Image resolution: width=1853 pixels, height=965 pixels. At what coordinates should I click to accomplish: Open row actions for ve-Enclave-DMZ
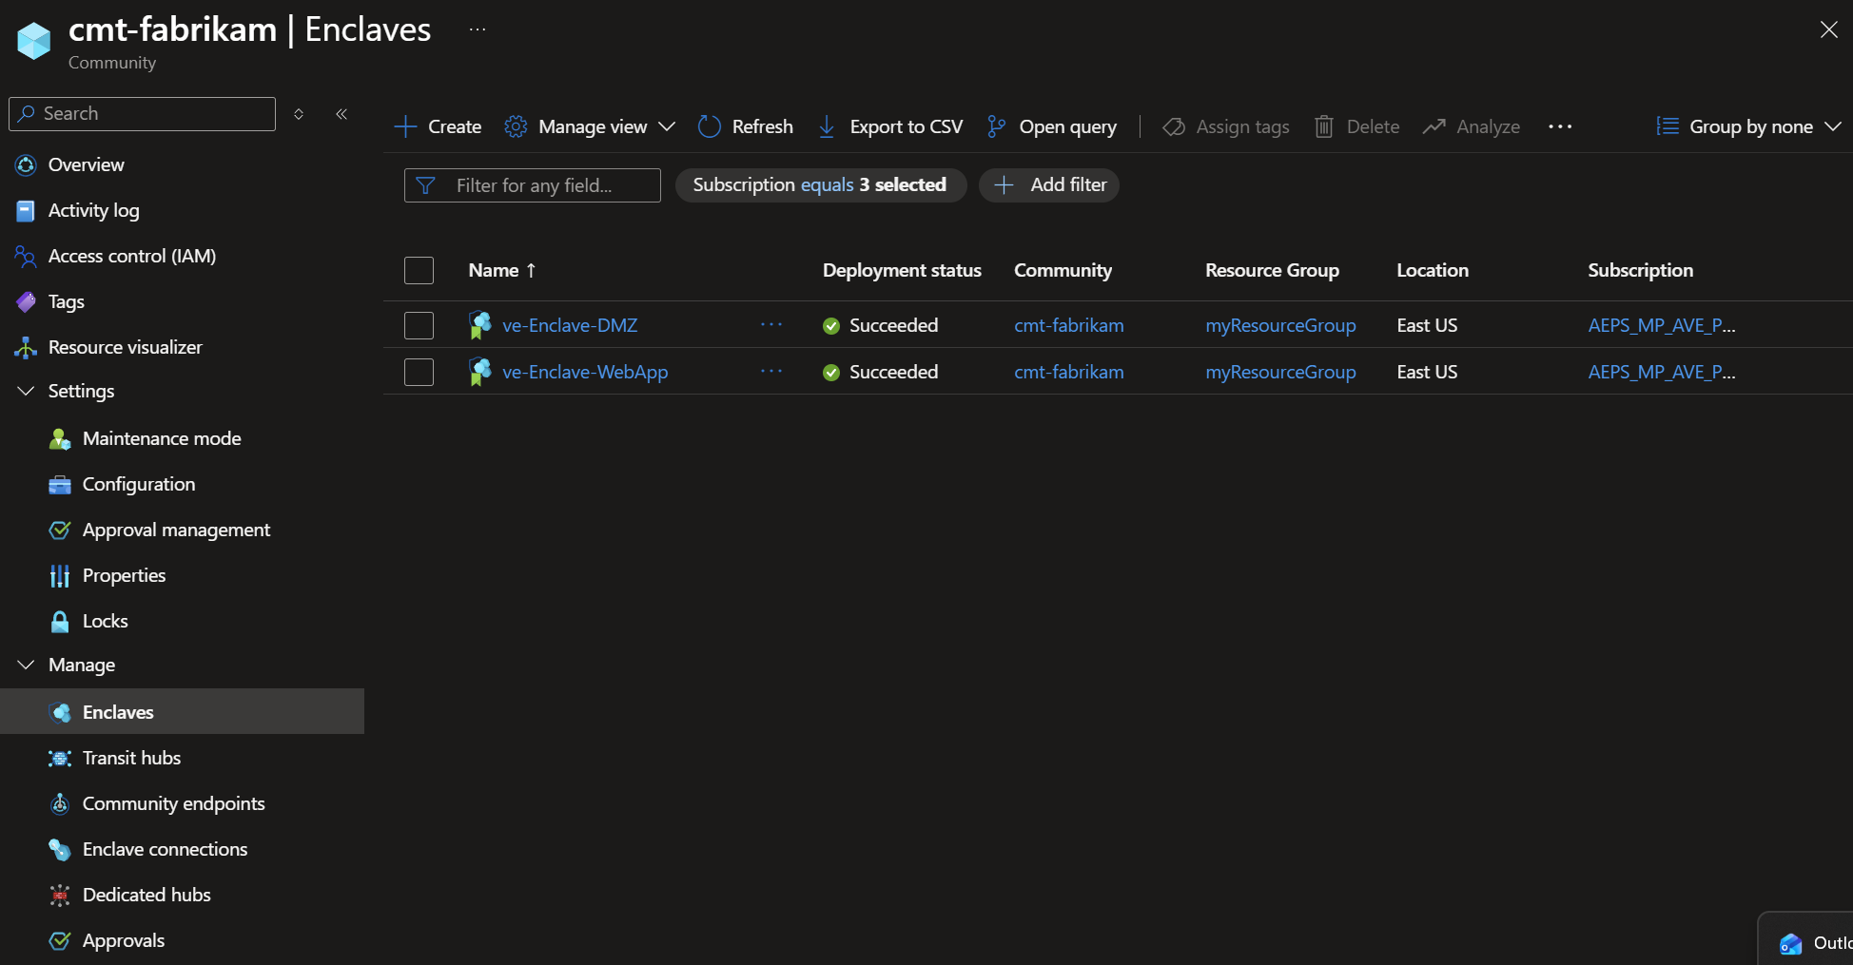point(771,325)
